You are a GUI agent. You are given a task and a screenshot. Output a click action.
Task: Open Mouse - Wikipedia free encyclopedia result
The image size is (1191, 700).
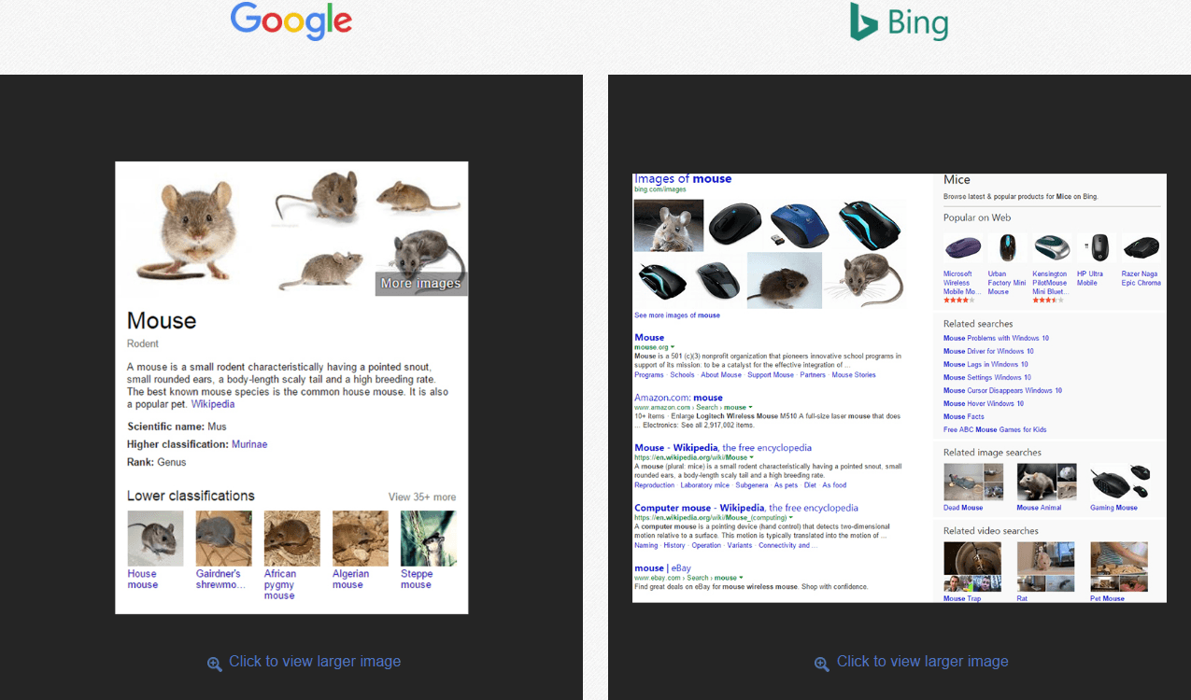(723, 448)
